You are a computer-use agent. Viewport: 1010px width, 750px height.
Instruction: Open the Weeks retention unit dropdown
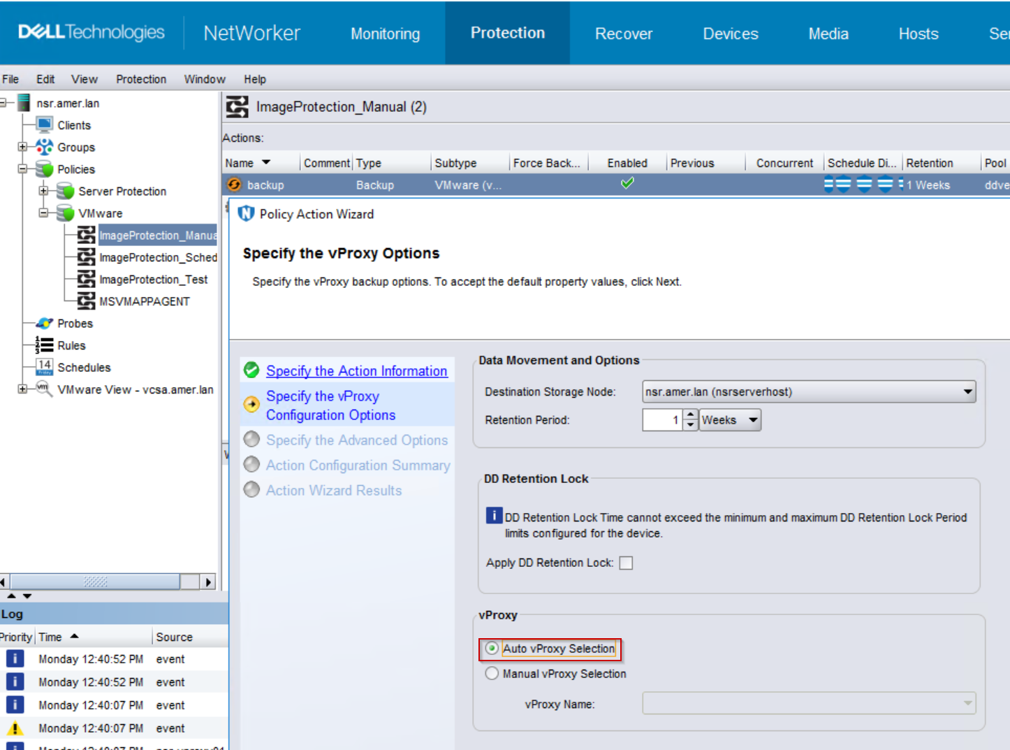753,419
